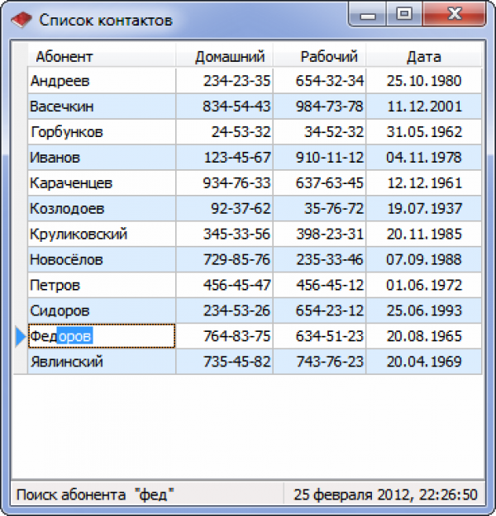Click home phone 234-23-35

pyautogui.click(x=224, y=81)
